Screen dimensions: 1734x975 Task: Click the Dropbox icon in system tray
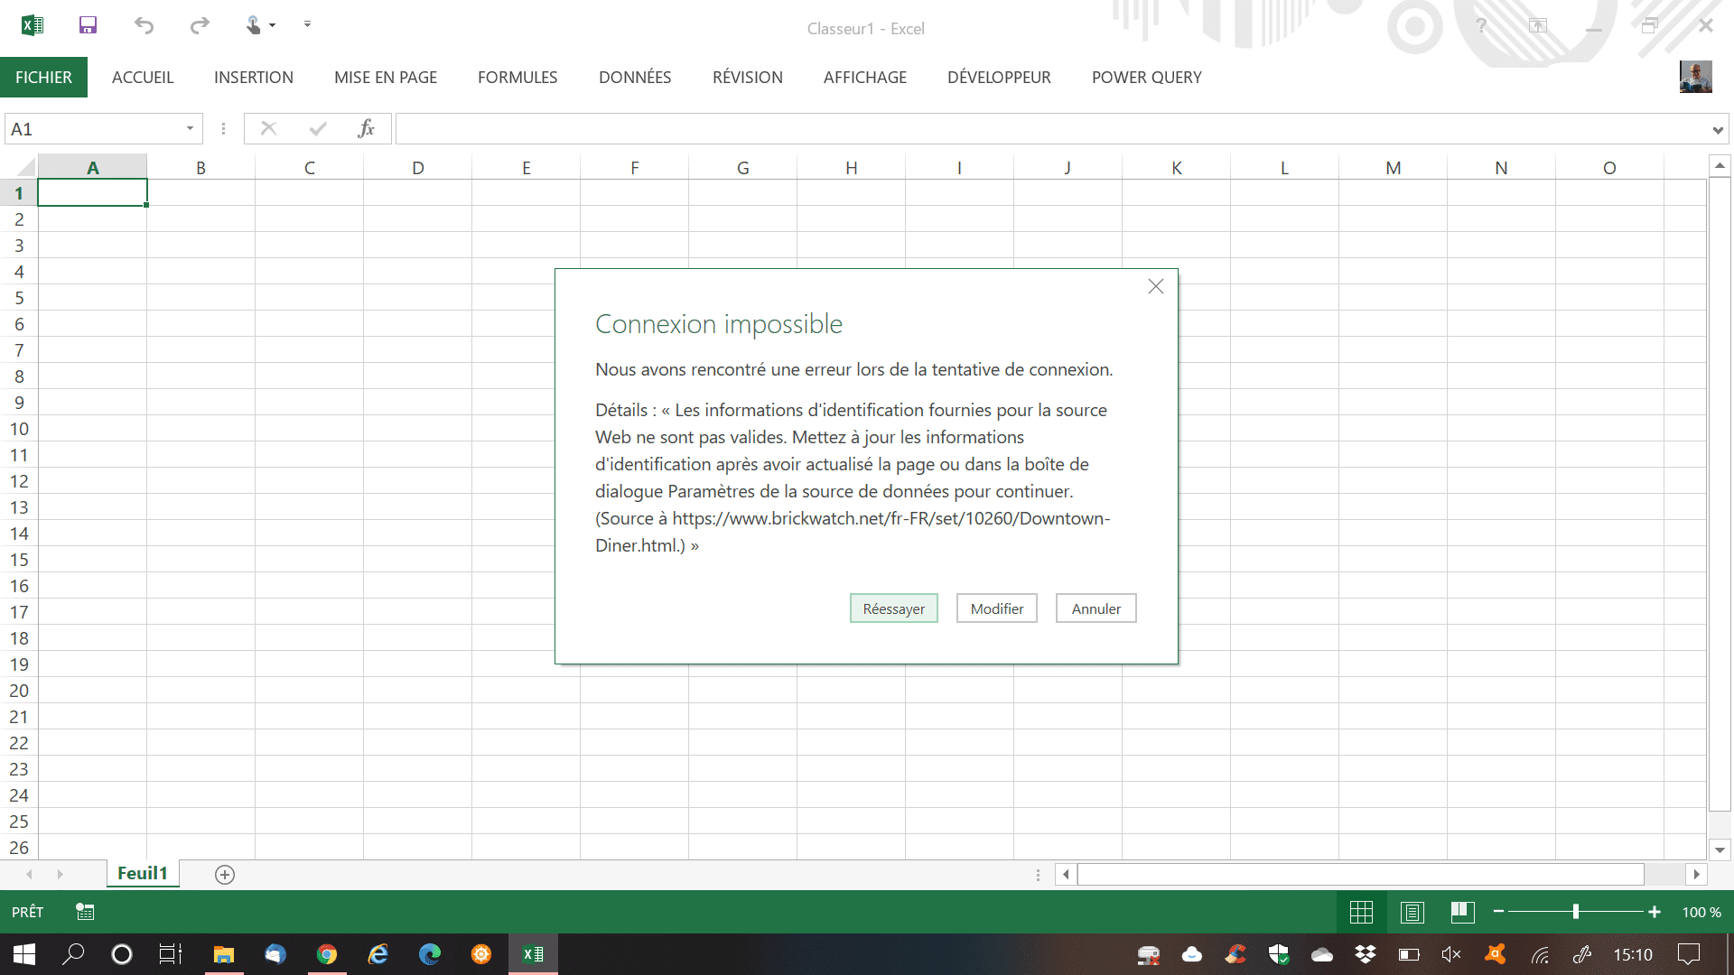pyautogui.click(x=1366, y=954)
